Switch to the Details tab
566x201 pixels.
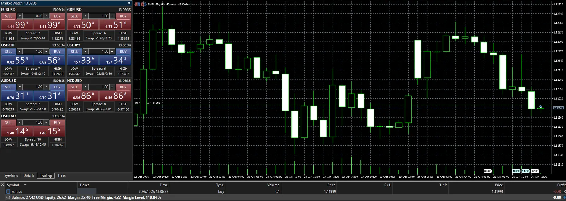coord(29,176)
